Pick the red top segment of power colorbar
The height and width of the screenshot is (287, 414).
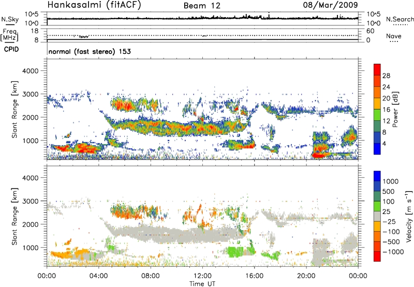pyautogui.click(x=377, y=69)
